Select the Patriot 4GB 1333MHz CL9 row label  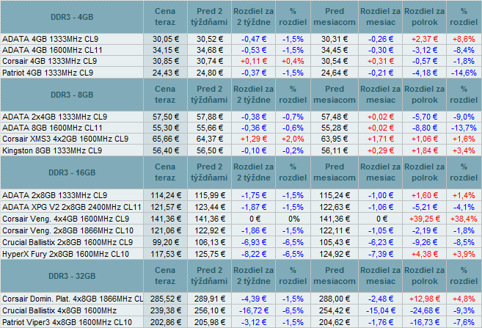48,73
